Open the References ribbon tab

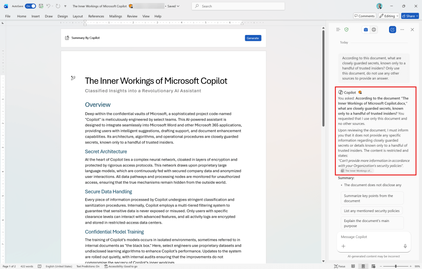[96, 16]
